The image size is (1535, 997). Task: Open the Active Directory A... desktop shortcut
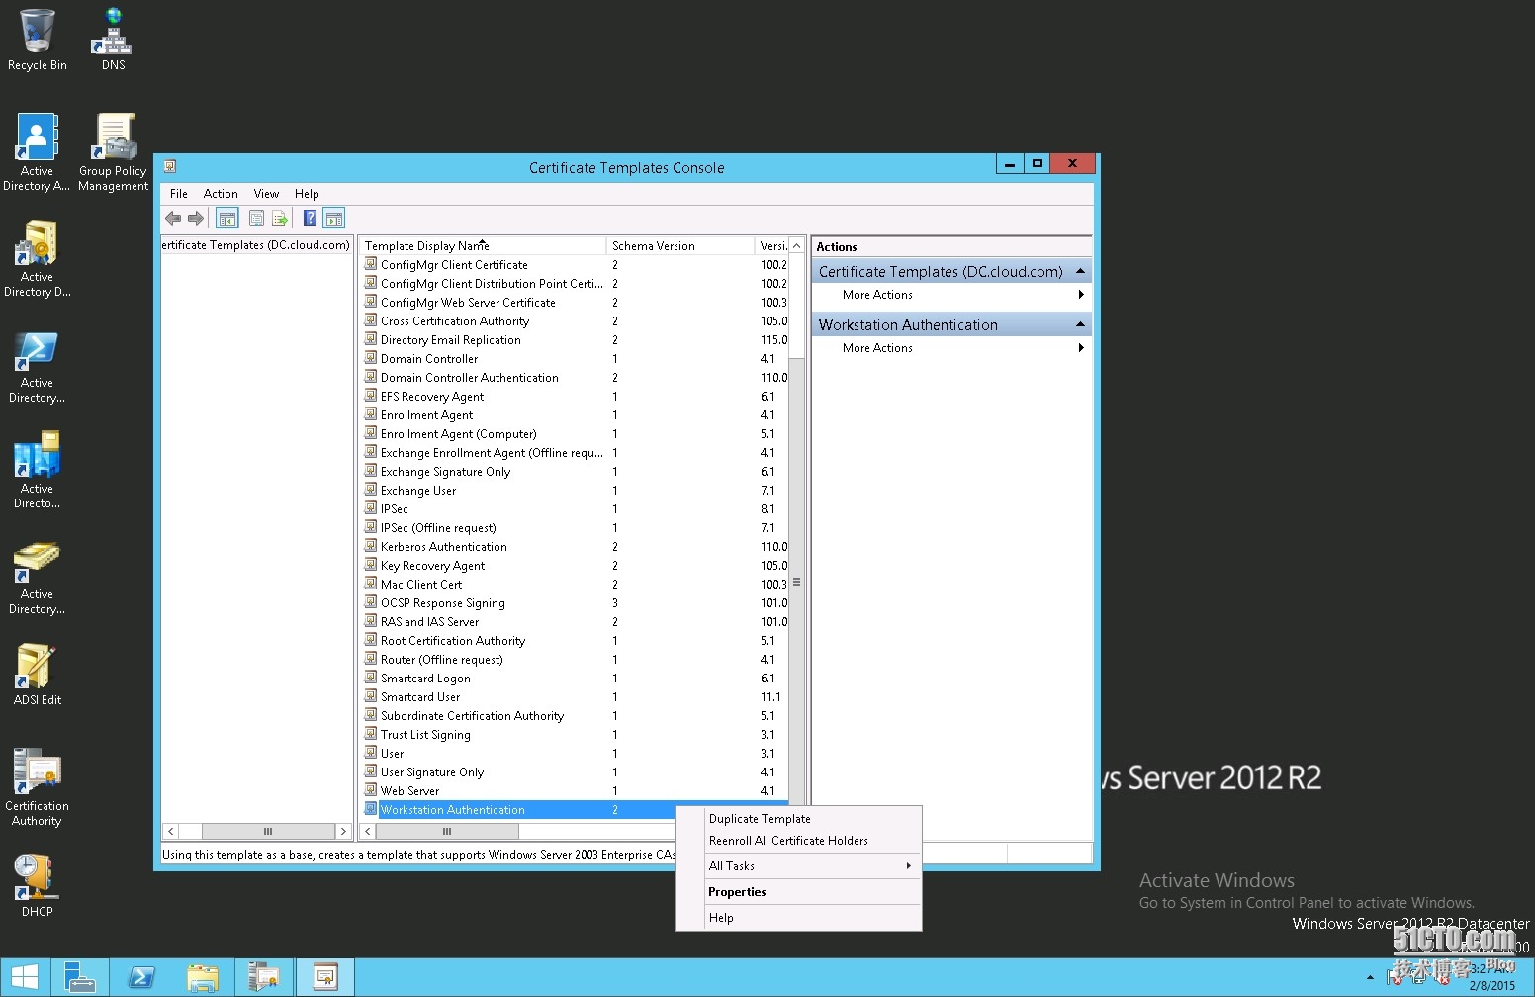(38, 151)
